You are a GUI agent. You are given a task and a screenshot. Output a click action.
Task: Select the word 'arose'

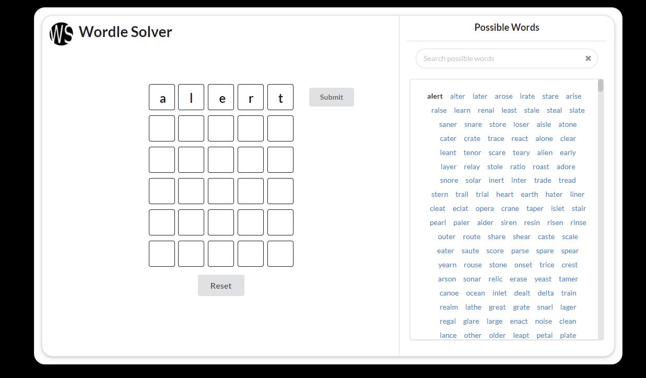pos(503,96)
